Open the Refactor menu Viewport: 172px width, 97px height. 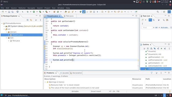pyautogui.click(x=22, y=8)
